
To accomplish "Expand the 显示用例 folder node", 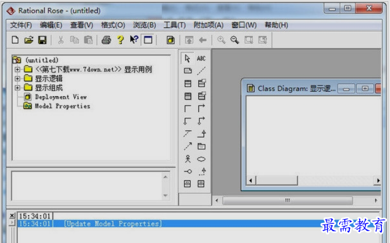I will click(x=17, y=69).
